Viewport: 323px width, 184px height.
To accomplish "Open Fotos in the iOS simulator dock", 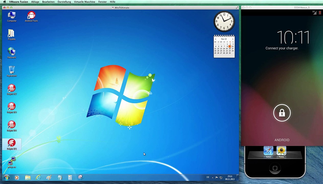I will pos(281,152).
